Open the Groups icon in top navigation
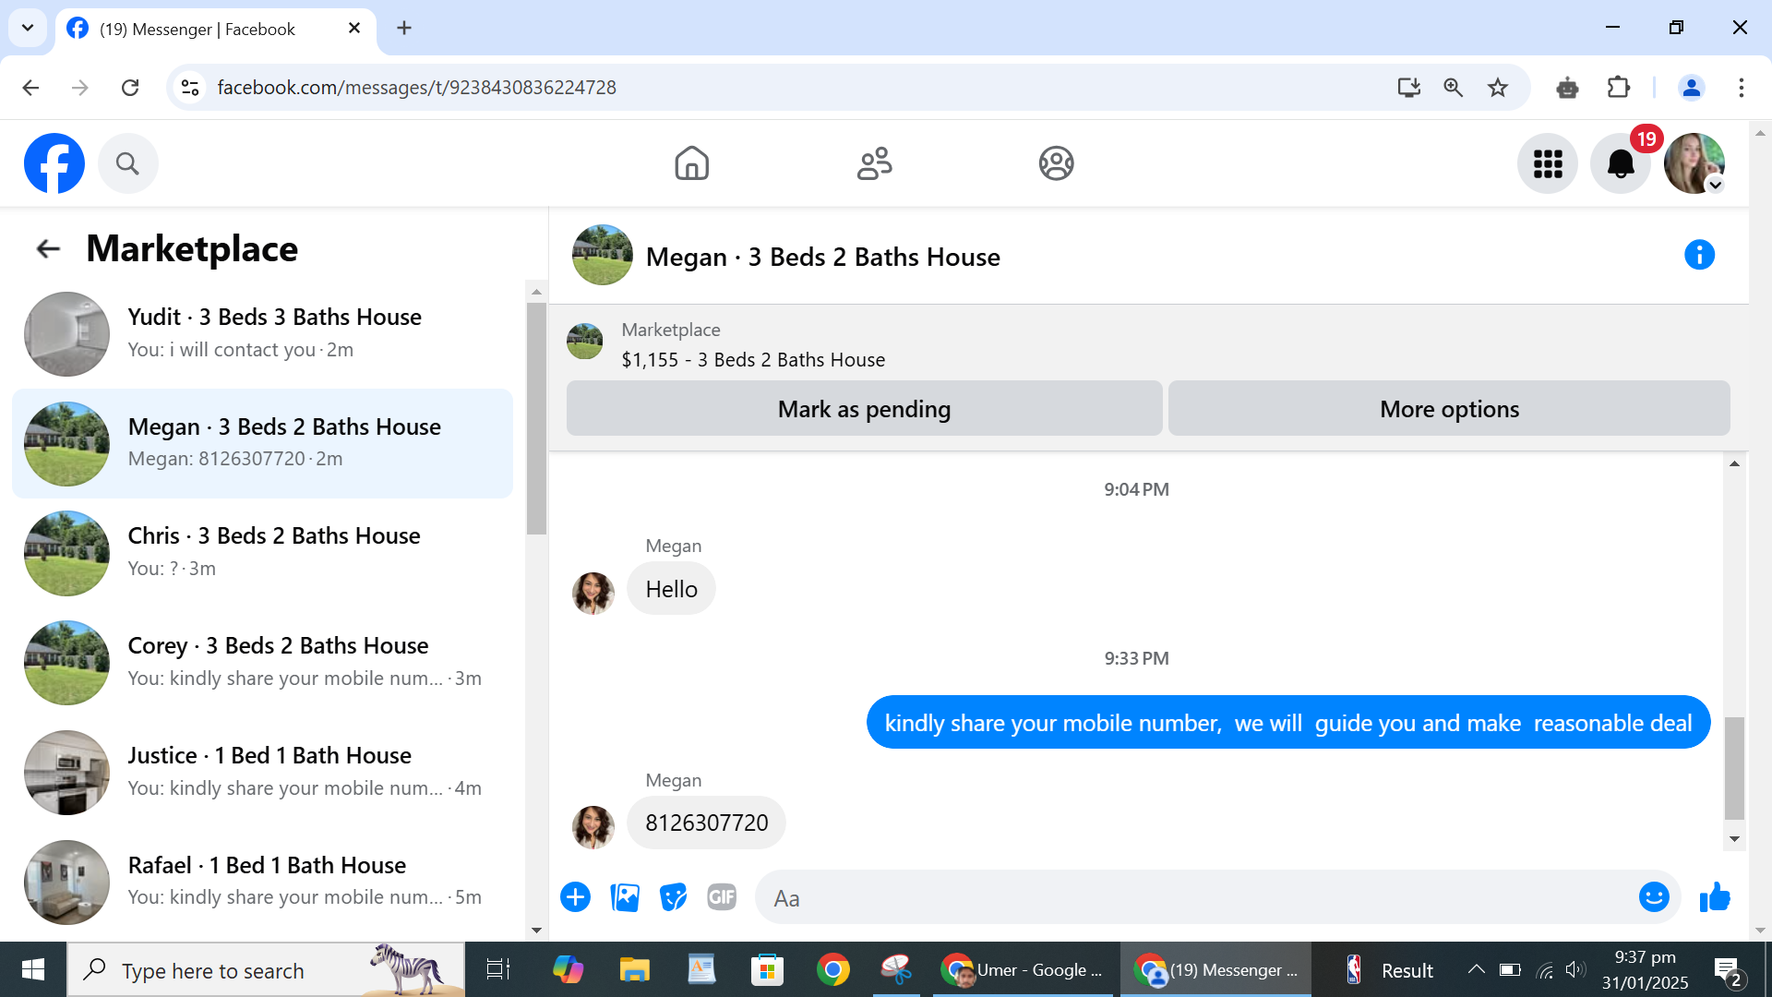Screen dimensions: 1772x997 1056,163
